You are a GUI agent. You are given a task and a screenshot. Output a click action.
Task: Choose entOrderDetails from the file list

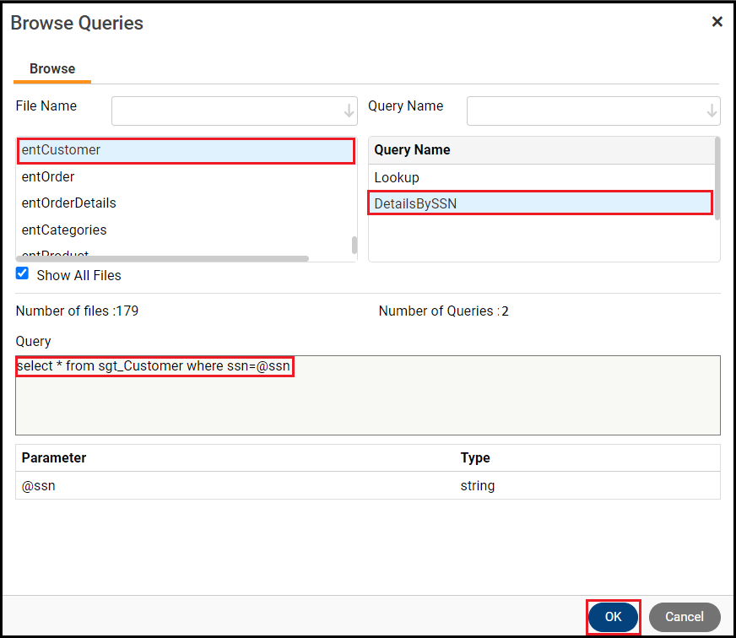(x=69, y=203)
